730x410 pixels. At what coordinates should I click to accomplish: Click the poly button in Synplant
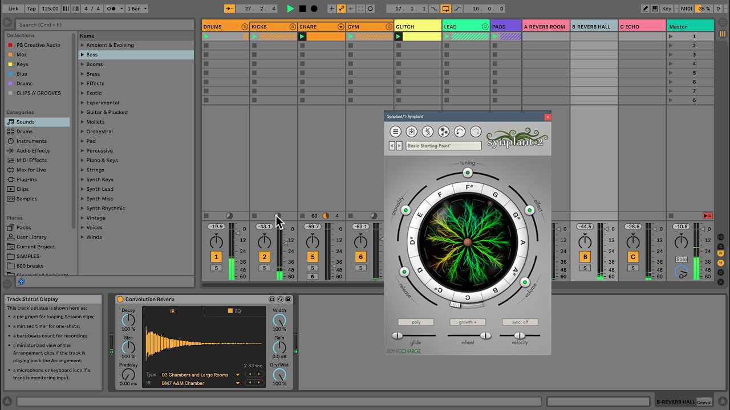pyautogui.click(x=416, y=322)
